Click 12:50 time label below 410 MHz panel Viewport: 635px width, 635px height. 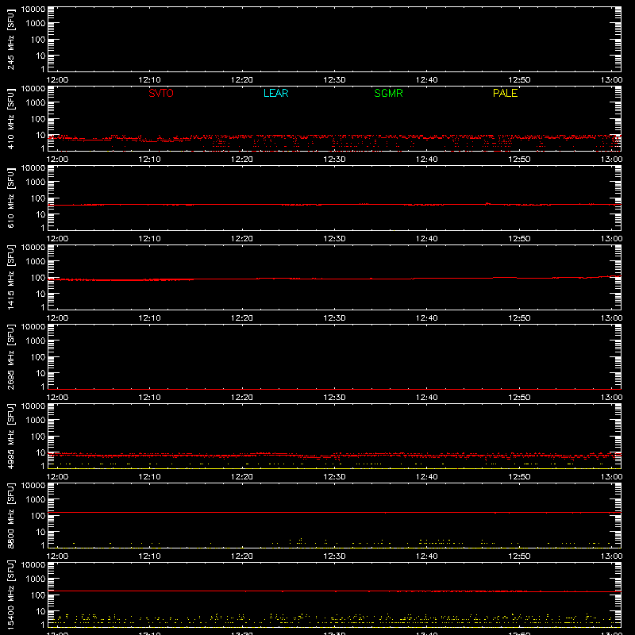[x=519, y=160]
